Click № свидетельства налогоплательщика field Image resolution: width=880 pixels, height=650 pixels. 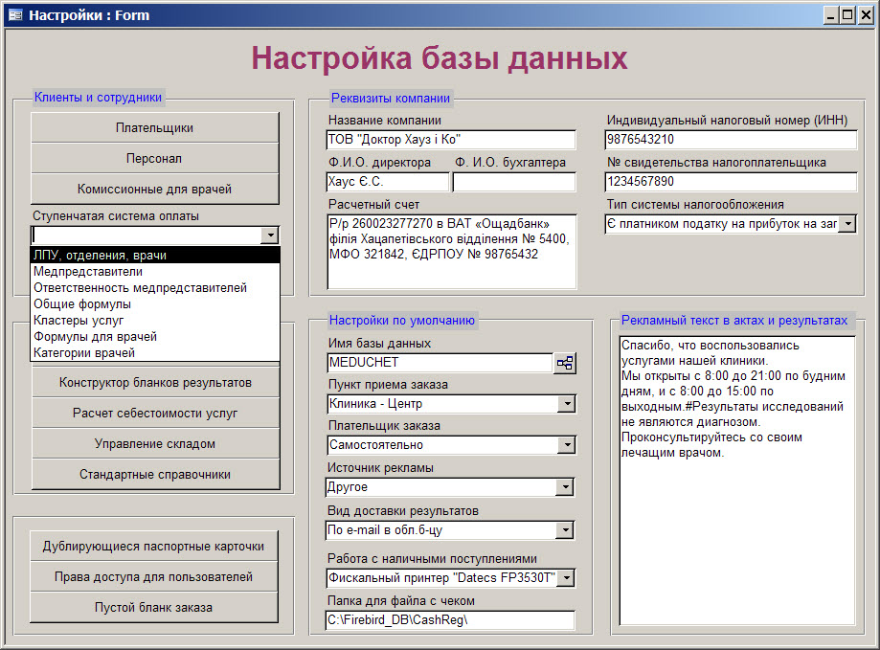731,182
